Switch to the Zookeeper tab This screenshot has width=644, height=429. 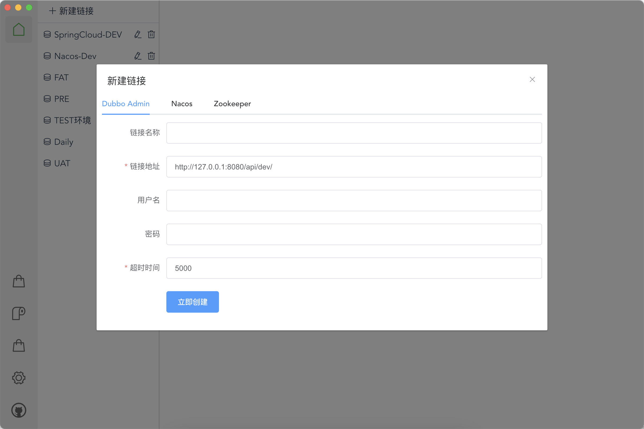(232, 104)
